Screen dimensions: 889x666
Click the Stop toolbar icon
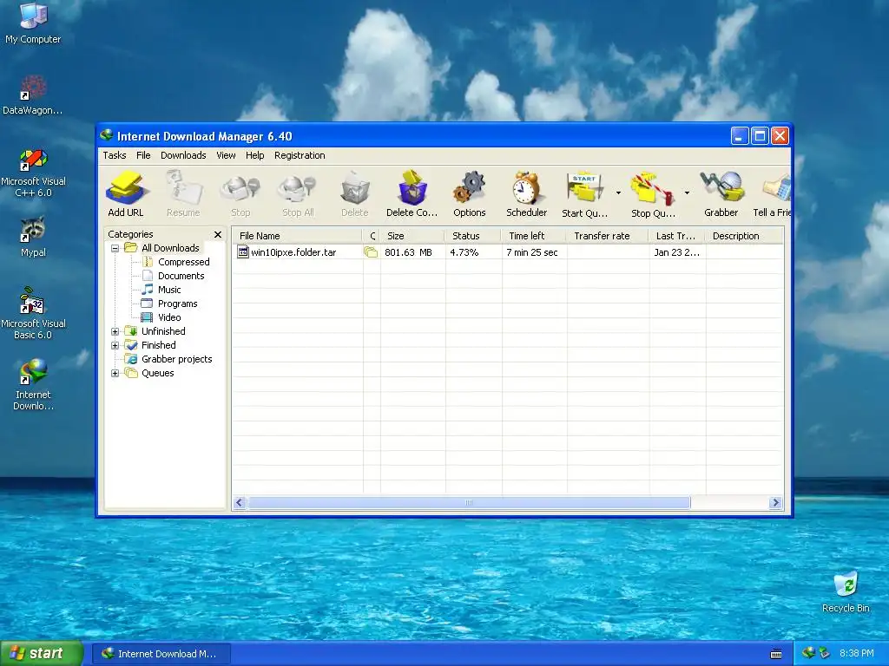coord(240,193)
